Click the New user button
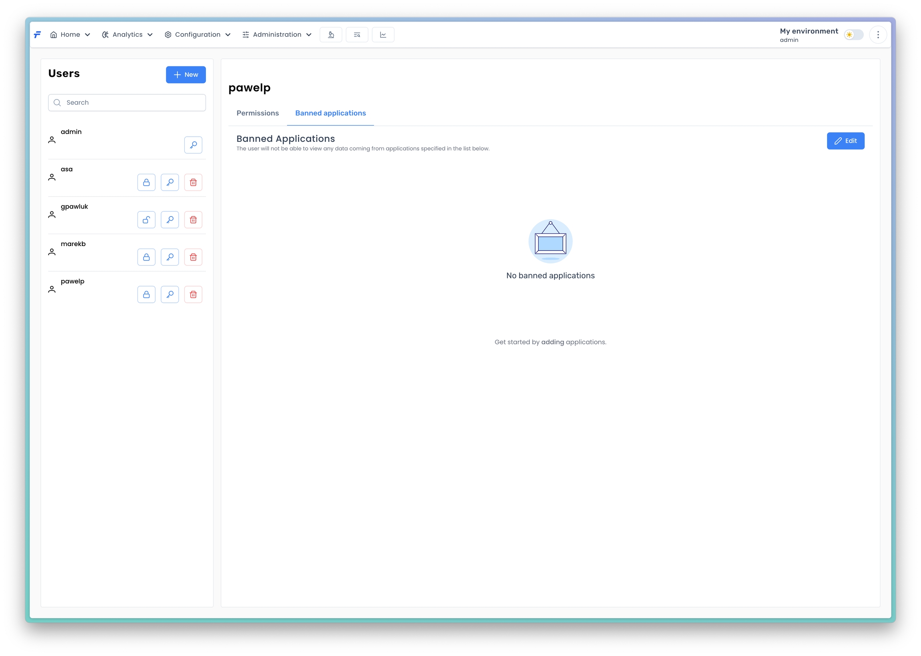 pyautogui.click(x=185, y=75)
